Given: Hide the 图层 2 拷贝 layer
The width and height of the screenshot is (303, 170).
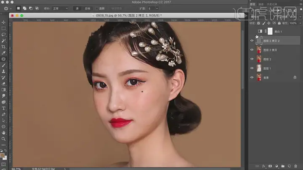Looking at the screenshot, I should [252, 50].
